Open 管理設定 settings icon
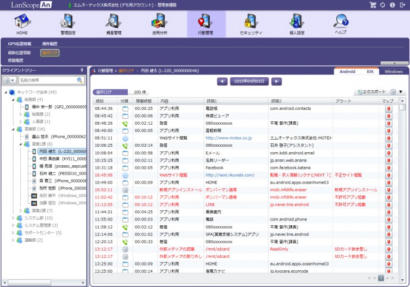410x287 pixels. (x=68, y=24)
